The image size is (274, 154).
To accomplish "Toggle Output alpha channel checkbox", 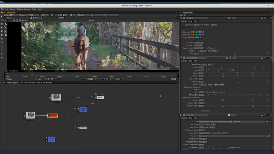I will 200,37.
